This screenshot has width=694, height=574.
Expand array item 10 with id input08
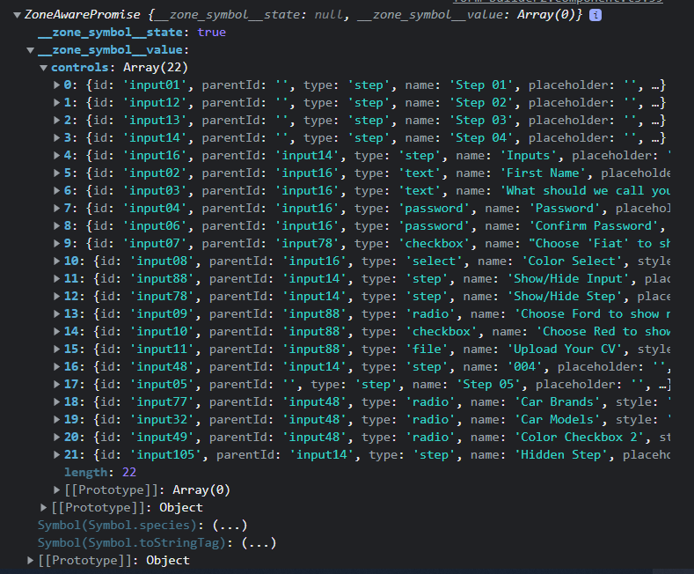[56, 261]
